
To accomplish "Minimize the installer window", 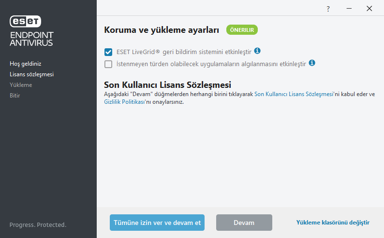I will tap(349, 9).
